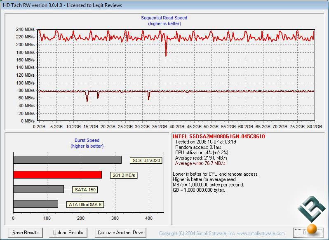
Task: Click 'Lower is better for CPU' note
Action: pyautogui.click(x=216, y=174)
